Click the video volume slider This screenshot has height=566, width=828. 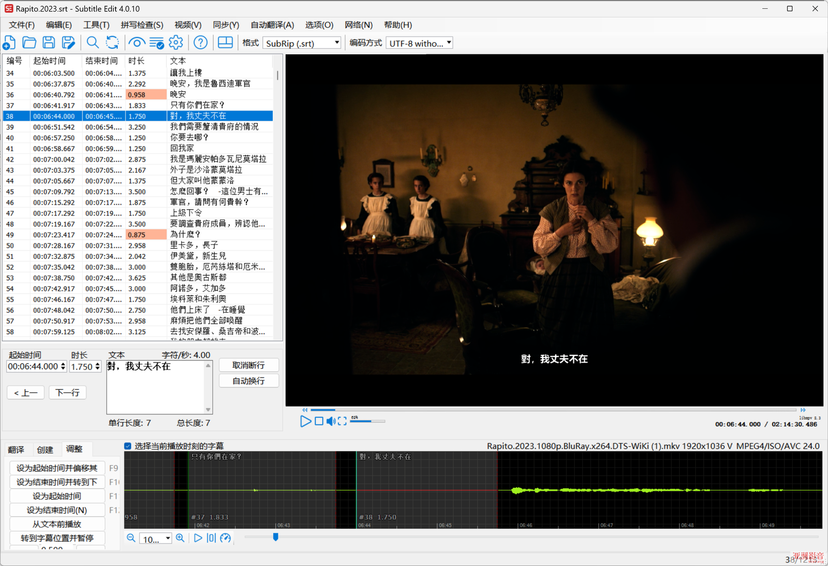pos(367,422)
